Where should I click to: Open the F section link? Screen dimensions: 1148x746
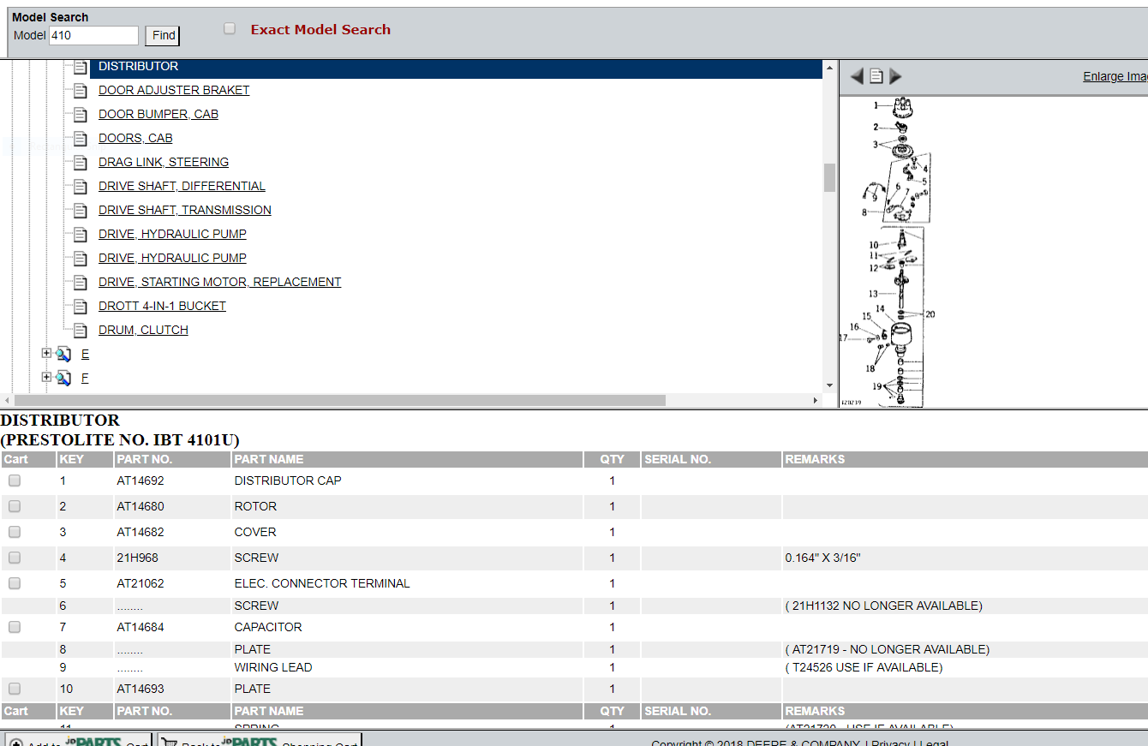[x=85, y=378]
